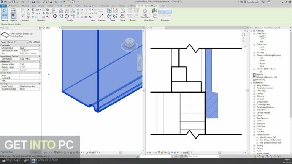Click Edit Work Plane button
The image size is (292, 164).
tap(145, 13)
